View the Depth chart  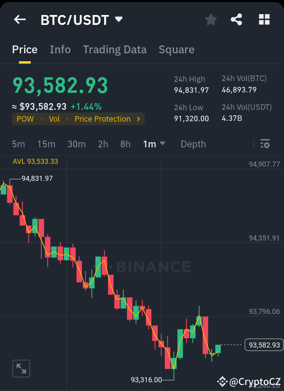[x=193, y=144]
